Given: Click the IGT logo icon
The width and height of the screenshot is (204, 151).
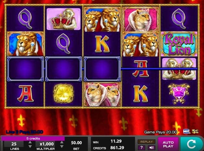Looking at the screenshot, I should (x=186, y=131).
